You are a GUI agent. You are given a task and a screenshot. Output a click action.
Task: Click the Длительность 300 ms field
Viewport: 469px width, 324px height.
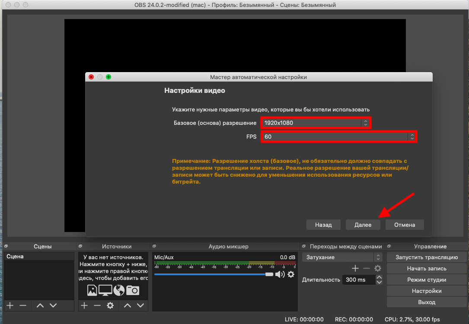tap(359, 280)
